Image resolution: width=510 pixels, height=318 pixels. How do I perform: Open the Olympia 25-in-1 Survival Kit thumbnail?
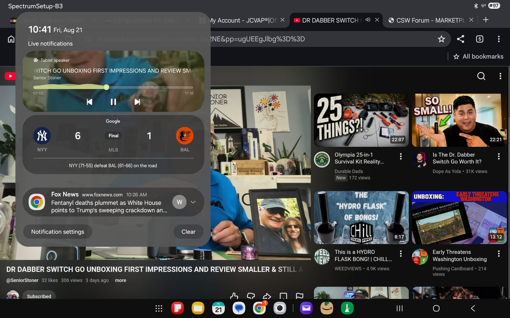click(x=361, y=120)
